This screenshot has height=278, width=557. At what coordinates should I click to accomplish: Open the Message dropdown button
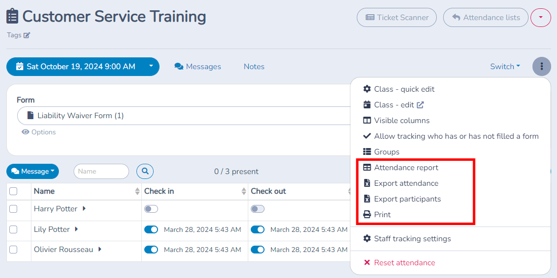(33, 172)
